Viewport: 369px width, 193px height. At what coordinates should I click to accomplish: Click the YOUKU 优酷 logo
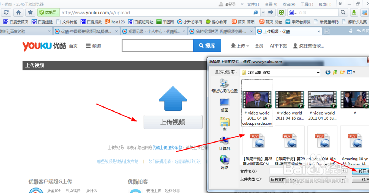point(44,46)
